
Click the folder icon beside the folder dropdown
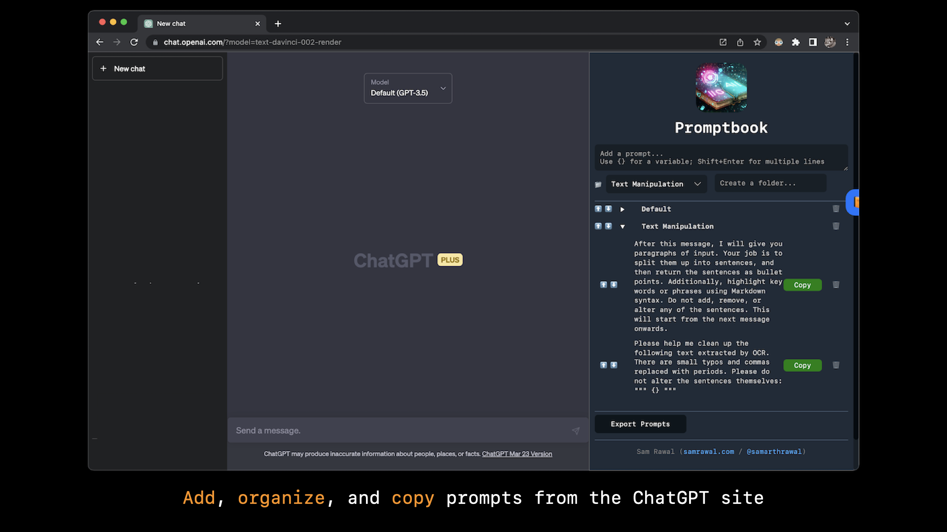pyautogui.click(x=598, y=185)
